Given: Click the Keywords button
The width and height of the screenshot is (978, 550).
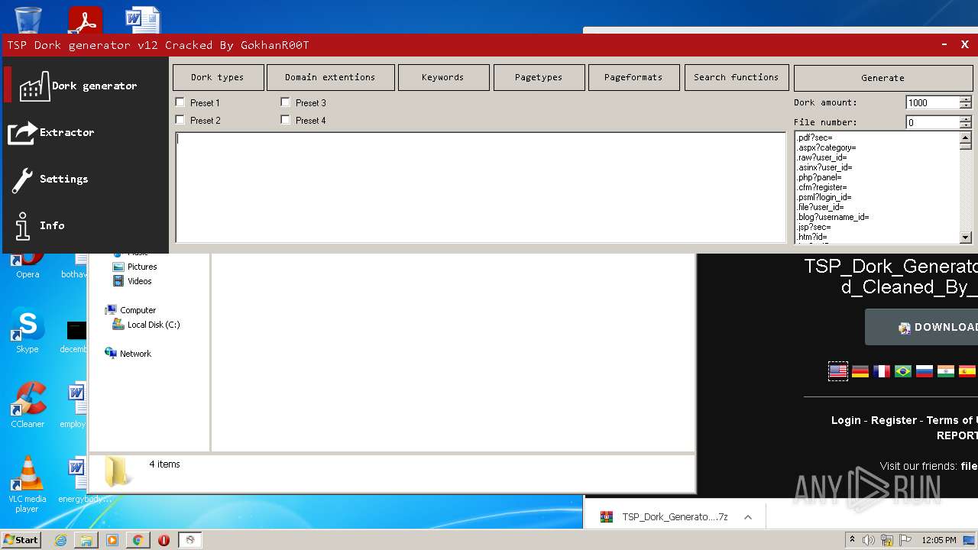Looking at the screenshot, I should click(442, 77).
